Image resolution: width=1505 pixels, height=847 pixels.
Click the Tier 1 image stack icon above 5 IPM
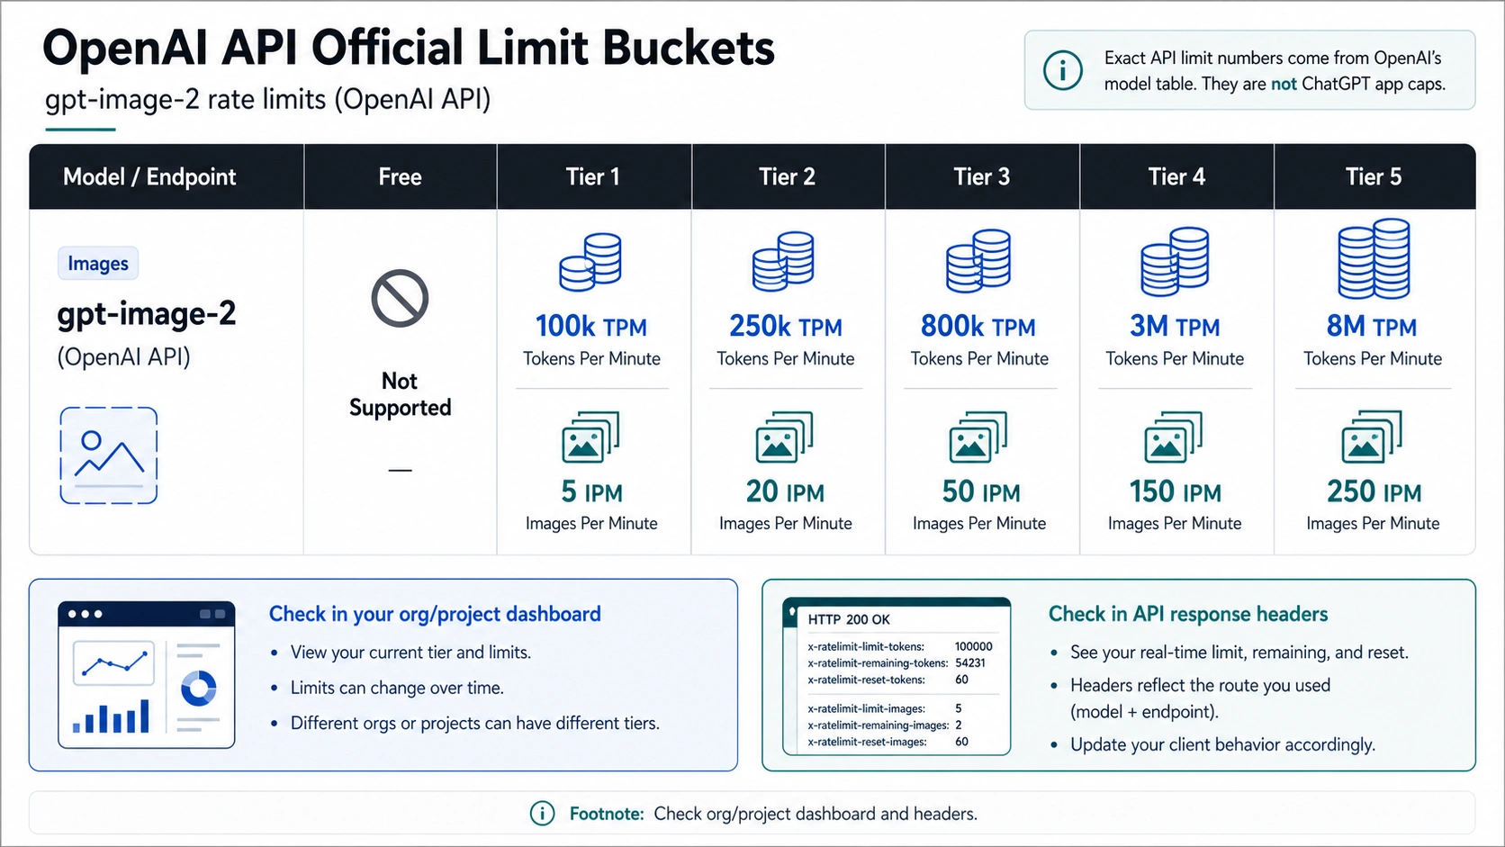[x=590, y=437]
